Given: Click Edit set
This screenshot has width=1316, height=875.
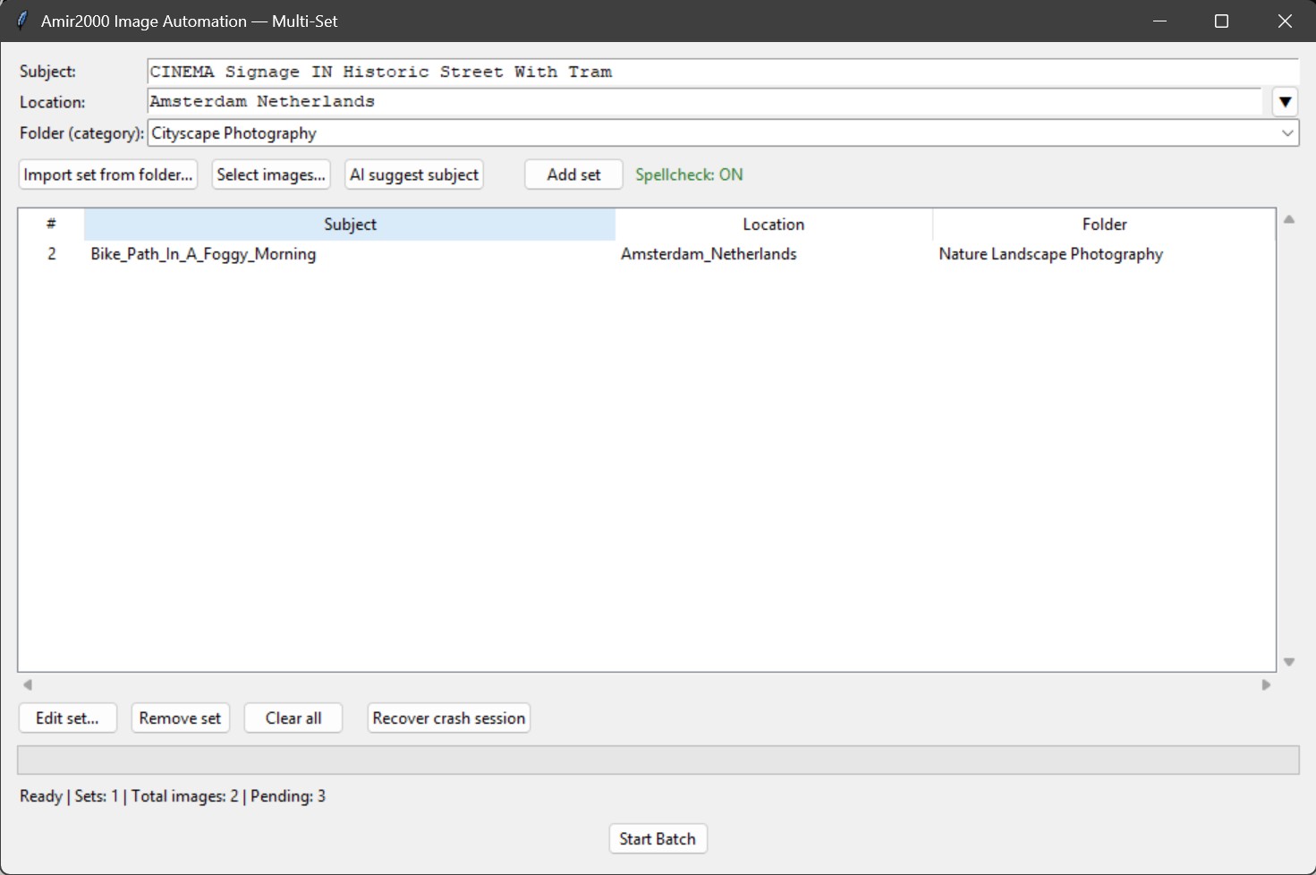Looking at the screenshot, I should 67,718.
